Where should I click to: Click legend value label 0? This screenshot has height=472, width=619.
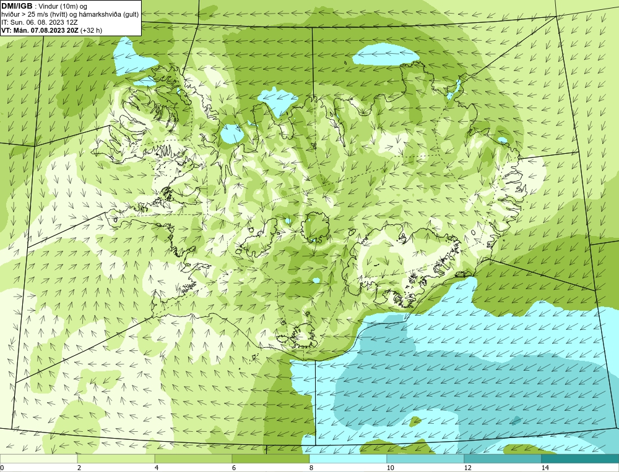click(x=2, y=468)
